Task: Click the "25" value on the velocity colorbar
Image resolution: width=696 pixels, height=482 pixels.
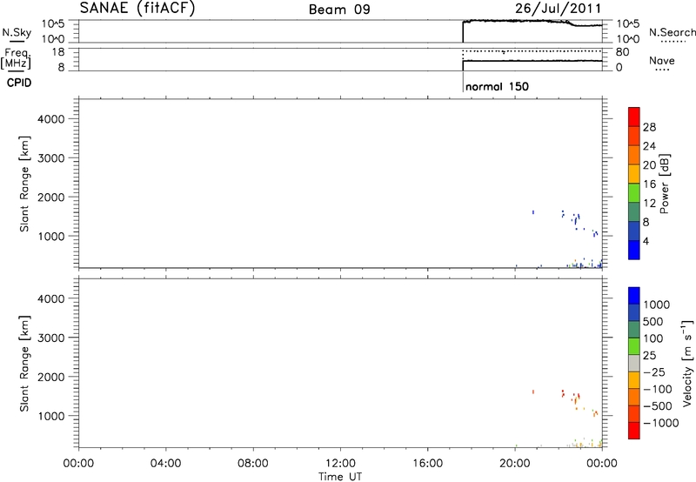Action: coord(649,356)
